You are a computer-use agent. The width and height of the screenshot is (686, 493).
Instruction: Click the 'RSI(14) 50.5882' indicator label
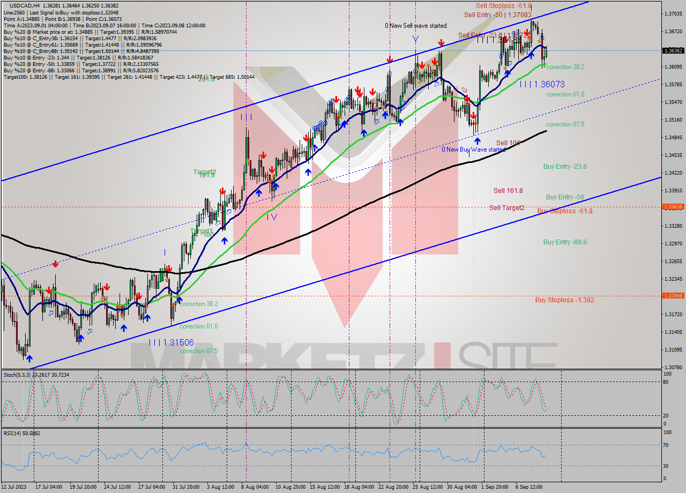pos(22,433)
